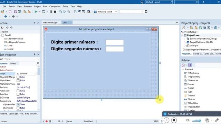Pin the Structure panel
Image resolution: width=221 pixels, height=124 pixels.
point(35,23)
